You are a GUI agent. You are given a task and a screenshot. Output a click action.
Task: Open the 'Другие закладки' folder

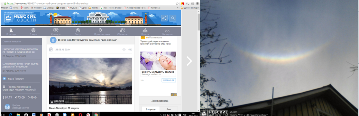coord(190,8)
